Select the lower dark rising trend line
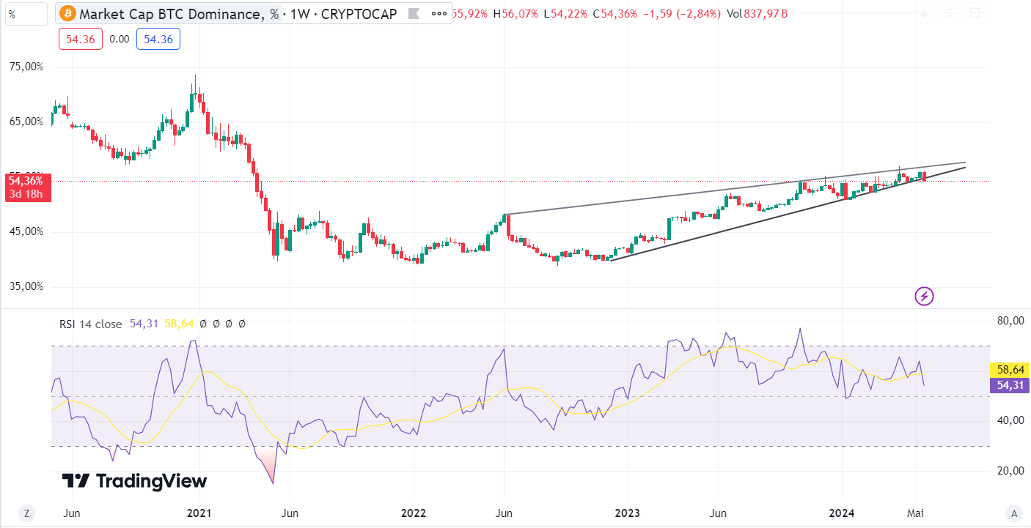This screenshot has width=1031, height=528. point(788,213)
